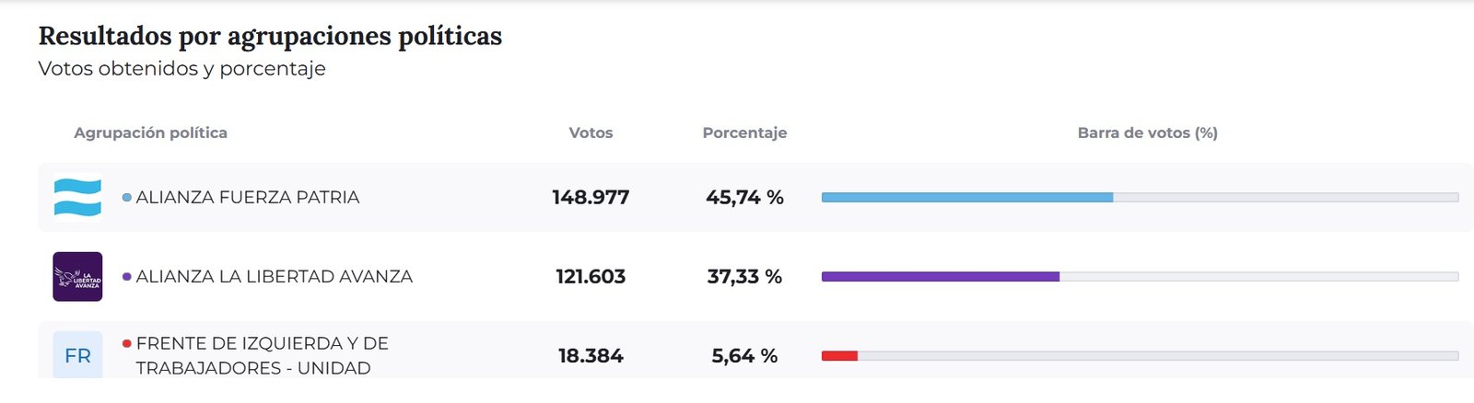
Task: Click the 18.384 vote count
Action: [591, 355]
